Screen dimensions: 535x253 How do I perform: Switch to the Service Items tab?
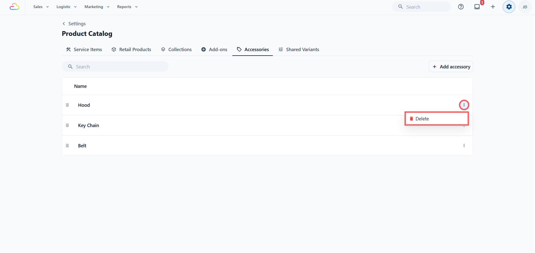tap(84, 49)
